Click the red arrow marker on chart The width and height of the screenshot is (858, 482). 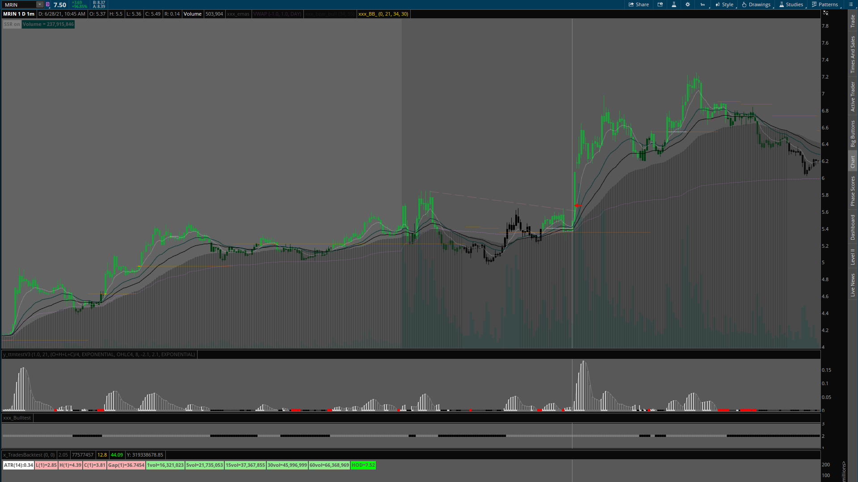(577, 205)
